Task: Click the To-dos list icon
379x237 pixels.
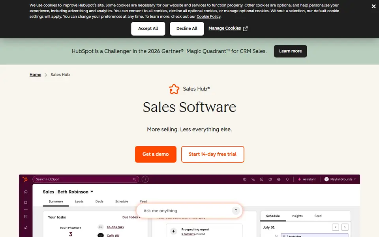Action: click(101, 227)
